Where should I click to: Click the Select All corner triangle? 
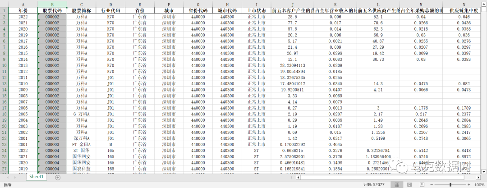[3, 3]
